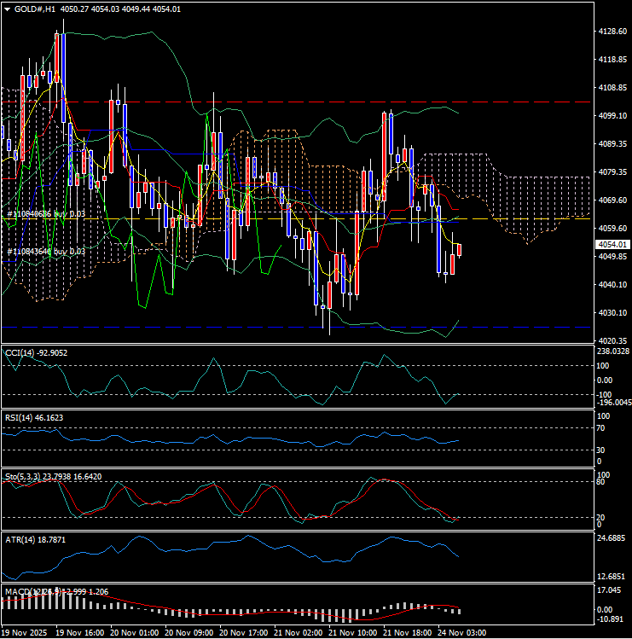Image resolution: width=632 pixels, height=639 pixels.
Task: Click the 21 Nov 10:00 time axis label
Action: [353, 633]
